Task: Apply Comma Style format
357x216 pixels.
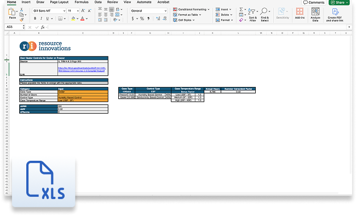Action: click(x=148, y=19)
